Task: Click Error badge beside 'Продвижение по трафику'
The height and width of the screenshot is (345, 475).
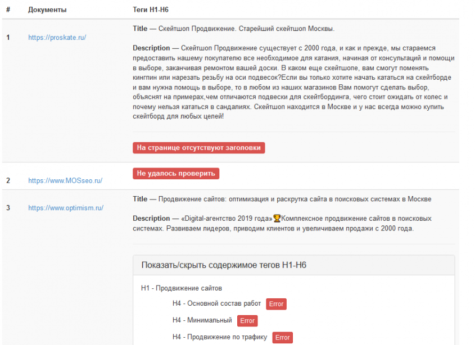Action: [x=282, y=338]
